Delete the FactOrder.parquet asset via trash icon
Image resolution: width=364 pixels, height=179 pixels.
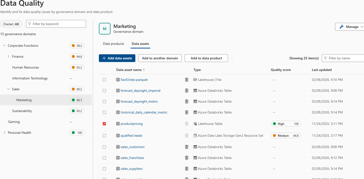click(x=187, y=80)
